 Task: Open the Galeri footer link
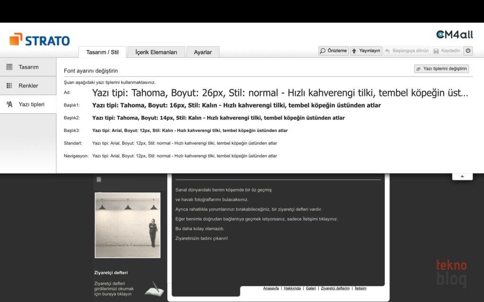click(311, 288)
